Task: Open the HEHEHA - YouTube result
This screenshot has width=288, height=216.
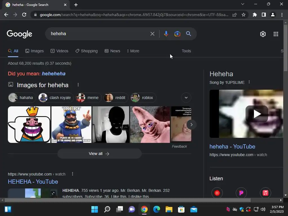Action: 33,182
